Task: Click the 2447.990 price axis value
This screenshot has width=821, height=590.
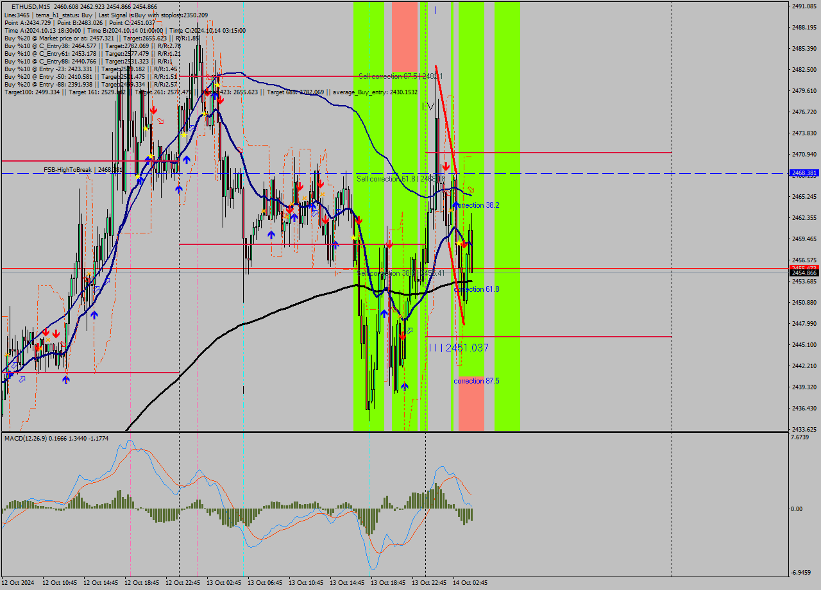Action: [x=804, y=323]
